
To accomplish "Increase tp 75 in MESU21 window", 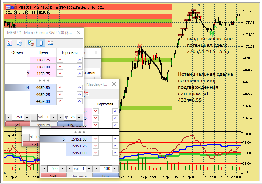I will tap(79, 117).
